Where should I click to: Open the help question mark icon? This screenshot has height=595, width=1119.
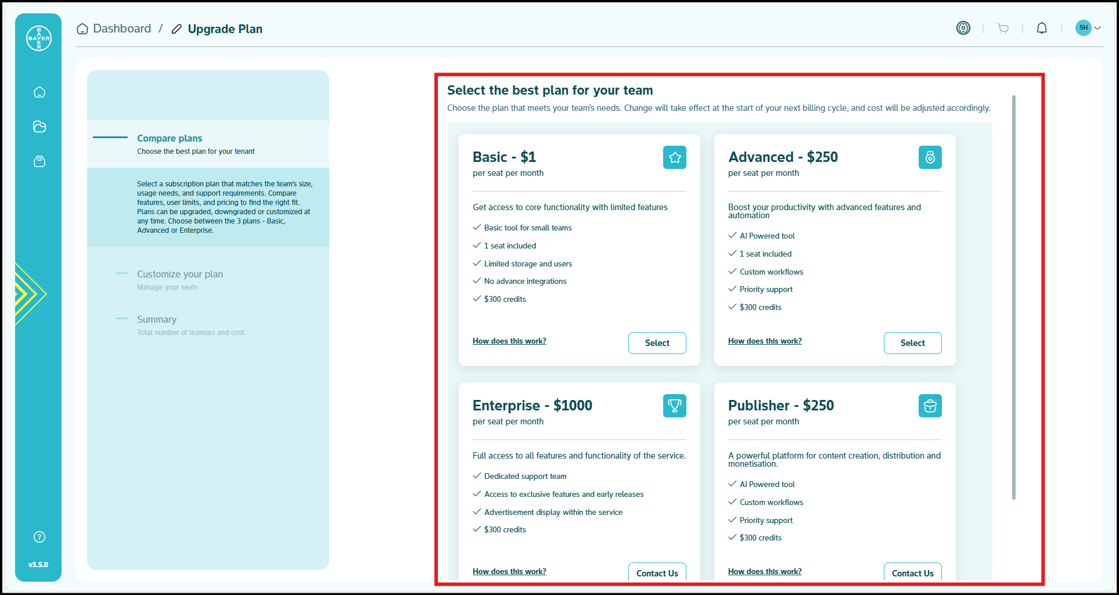point(39,537)
